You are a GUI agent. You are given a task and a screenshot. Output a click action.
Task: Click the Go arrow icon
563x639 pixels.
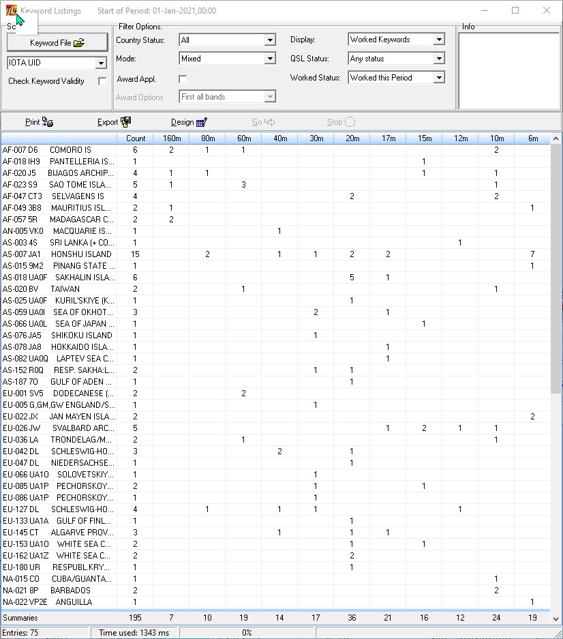coord(269,122)
